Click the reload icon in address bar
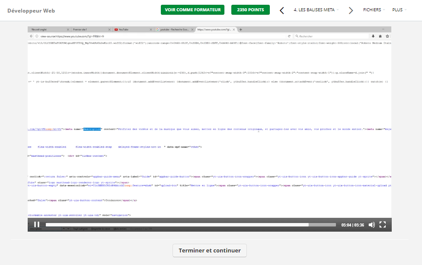Viewport: 422px width, 265px height. [289, 36]
